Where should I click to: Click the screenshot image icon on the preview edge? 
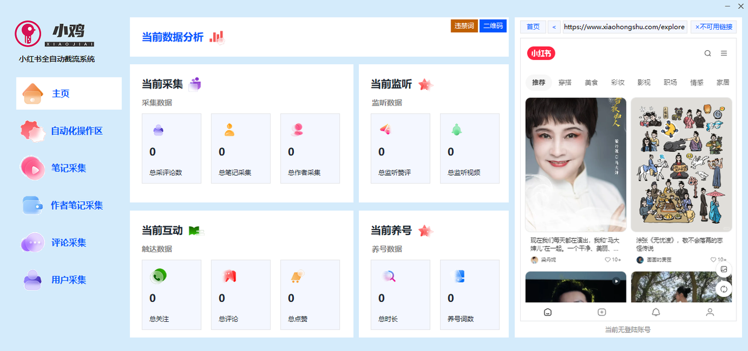tap(723, 269)
